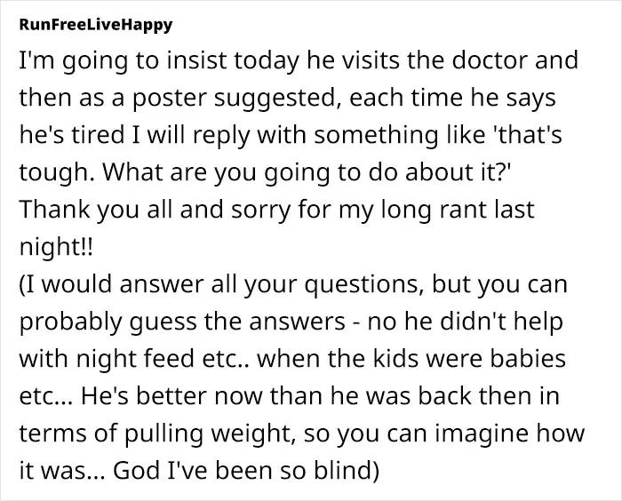Click the word 'night!!' on its own line
The width and height of the screenshot is (622, 501).
pyautogui.click(x=56, y=248)
